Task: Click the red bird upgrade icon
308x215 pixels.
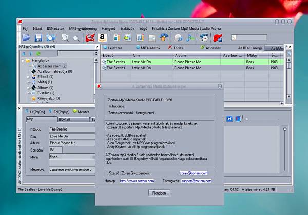Action: (218, 37)
